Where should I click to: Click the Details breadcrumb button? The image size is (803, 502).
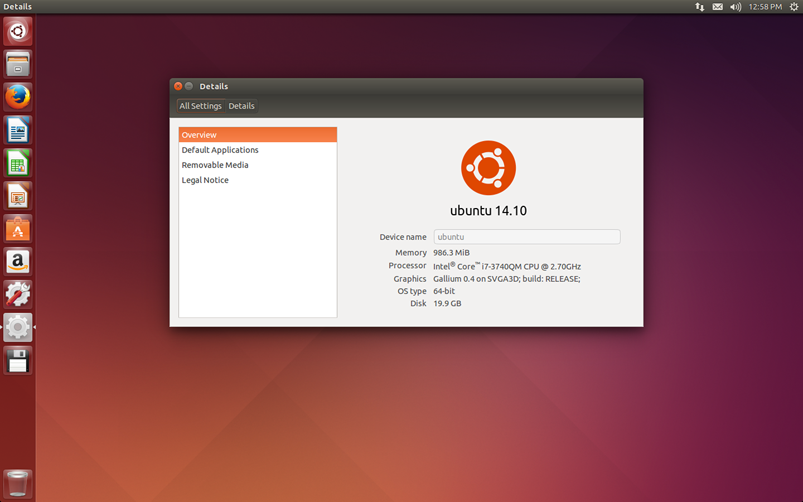pyautogui.click(x=241, y=106)
